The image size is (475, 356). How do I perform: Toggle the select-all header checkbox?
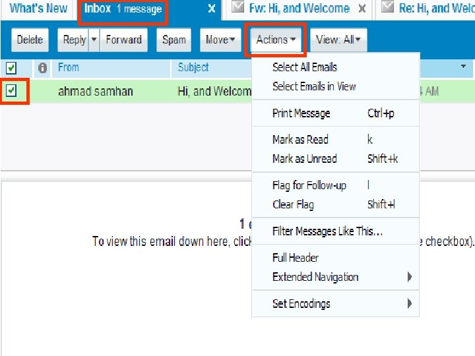point(11,68)
